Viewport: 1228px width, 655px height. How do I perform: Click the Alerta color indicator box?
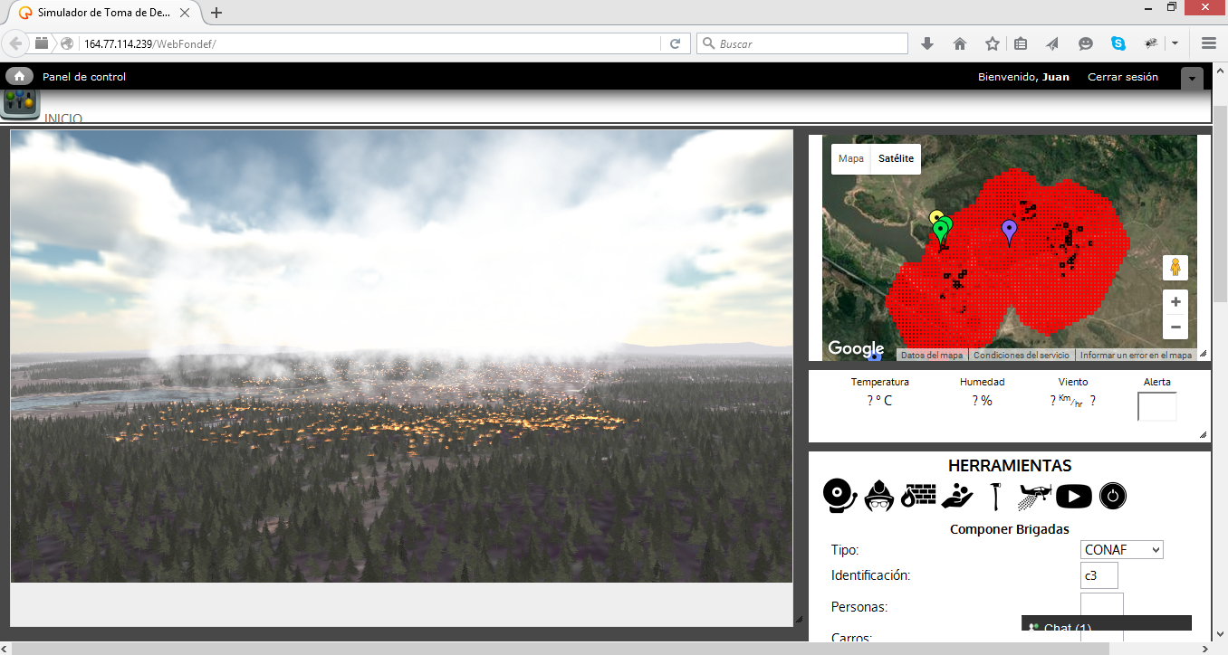click(1156, 406)
